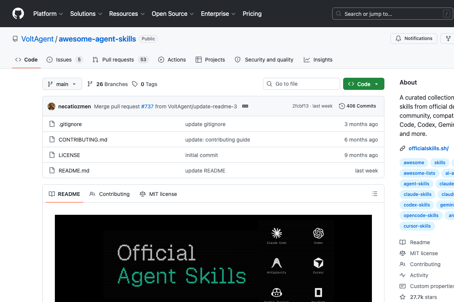Click the Official Agent Skills banner image
The image size is (454, 302).
(213, 258)
